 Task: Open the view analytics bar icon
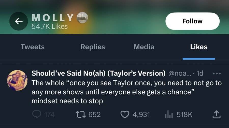pyautogui.click(x=169, y=115)
